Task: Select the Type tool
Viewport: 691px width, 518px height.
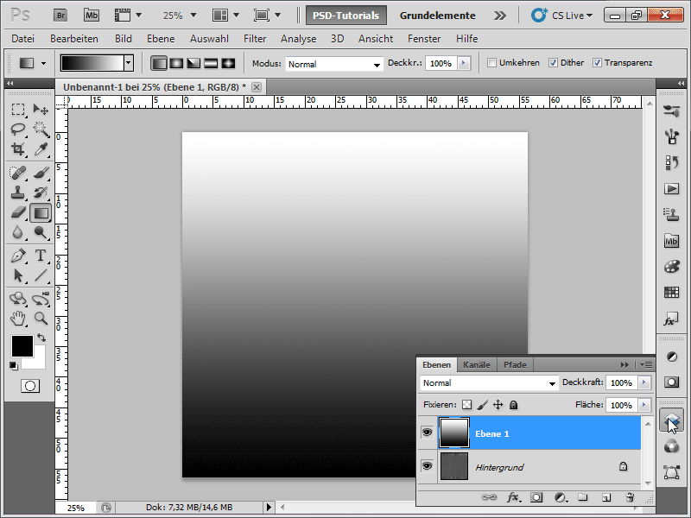Action: [41, 256]
